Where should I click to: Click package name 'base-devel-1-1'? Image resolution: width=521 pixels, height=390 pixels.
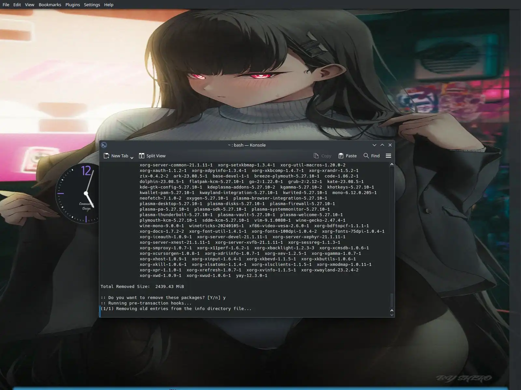coord(231,176)
